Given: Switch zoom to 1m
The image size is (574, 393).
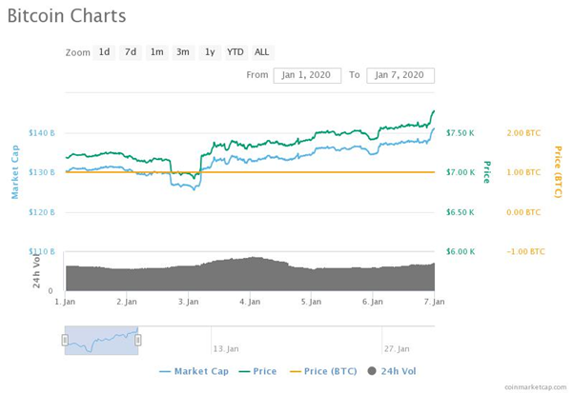Looking at the screenshot, I should pos(157,52).
